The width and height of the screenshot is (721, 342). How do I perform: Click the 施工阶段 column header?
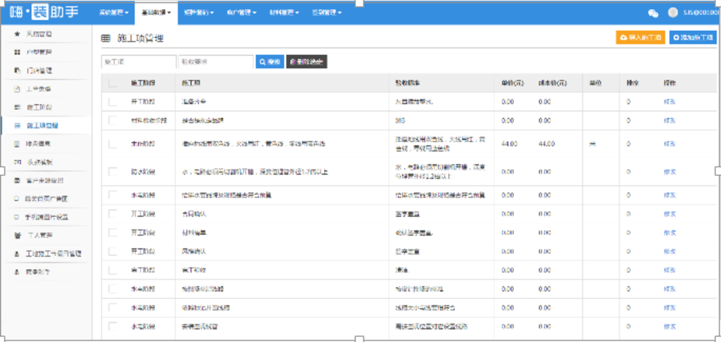(143, 83)
